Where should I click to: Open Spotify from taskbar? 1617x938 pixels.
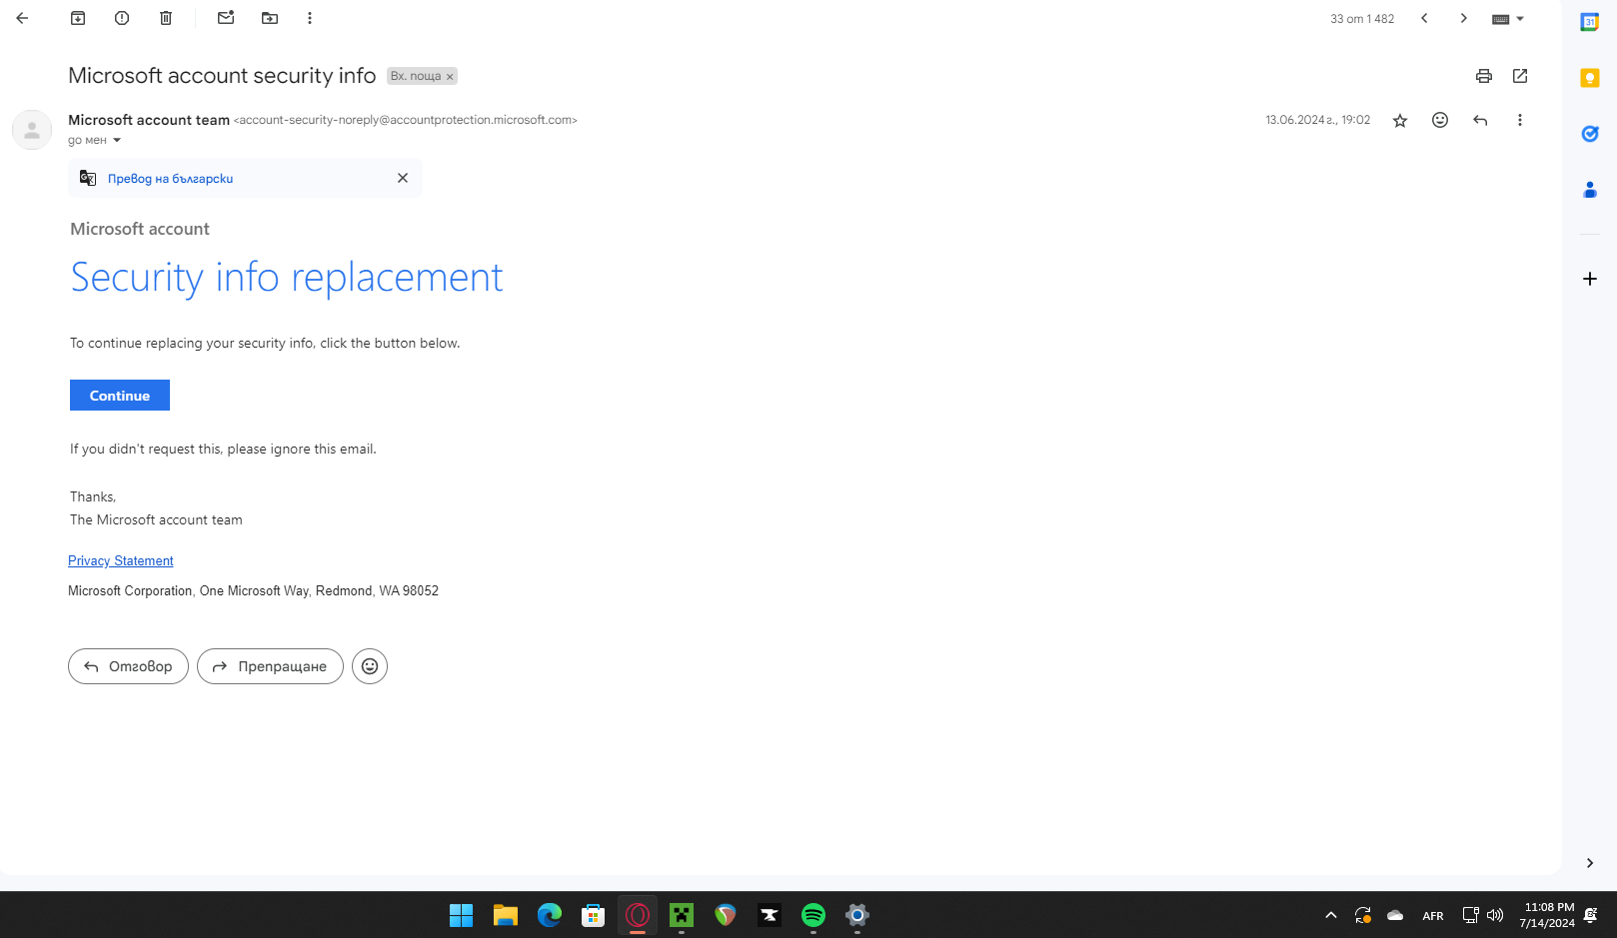(x=813, y=915)
